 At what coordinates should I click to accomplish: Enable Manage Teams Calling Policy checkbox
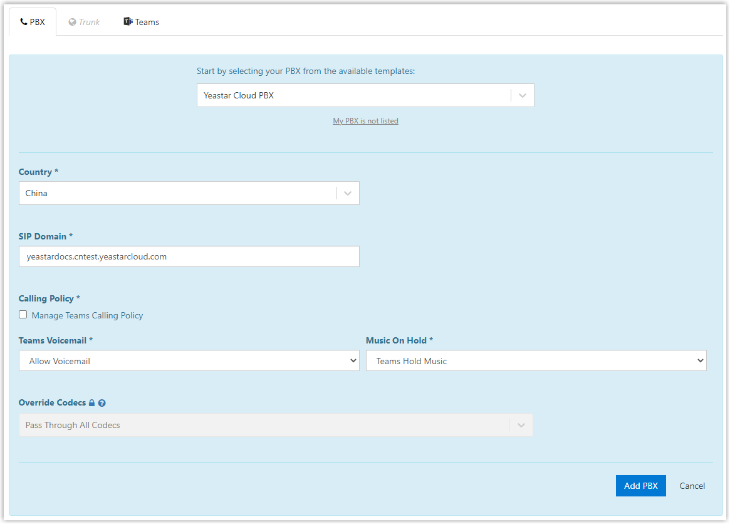point(23,315)
